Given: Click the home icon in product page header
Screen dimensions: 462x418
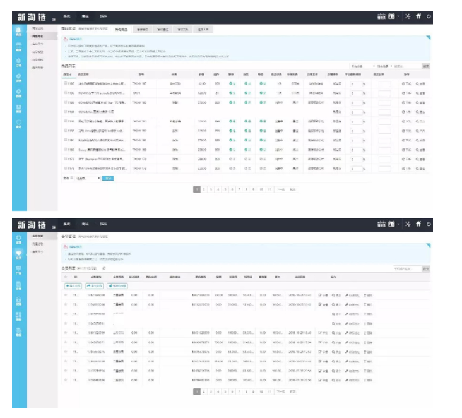Looking at the screenshot, I should click(x=418, y=16).
